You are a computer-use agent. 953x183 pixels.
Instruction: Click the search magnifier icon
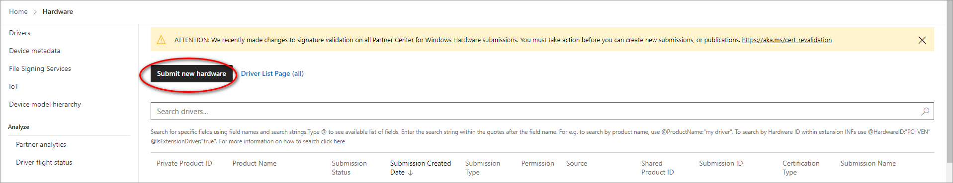pos(925,111)
